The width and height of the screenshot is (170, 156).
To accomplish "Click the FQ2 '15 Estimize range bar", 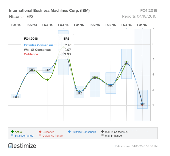I will 95,85.
